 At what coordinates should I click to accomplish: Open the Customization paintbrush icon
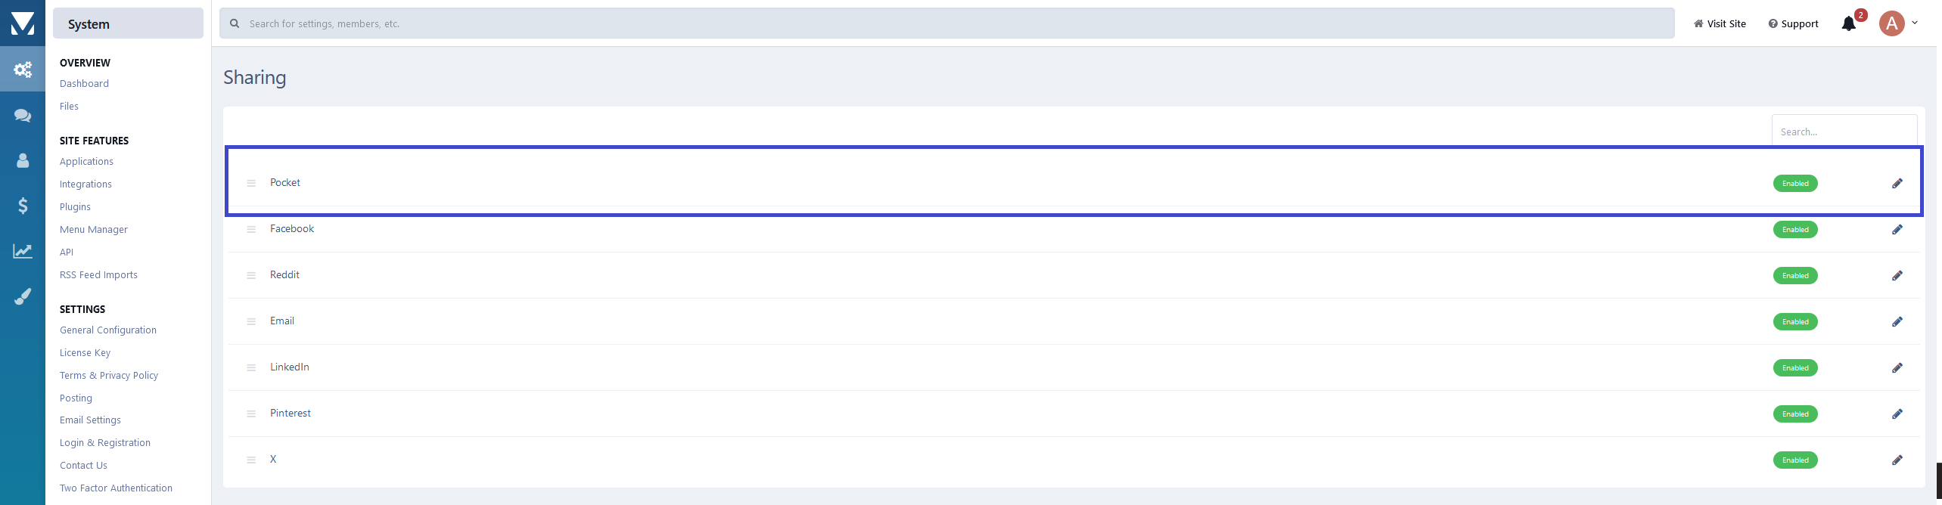click(x=23, y=296)
